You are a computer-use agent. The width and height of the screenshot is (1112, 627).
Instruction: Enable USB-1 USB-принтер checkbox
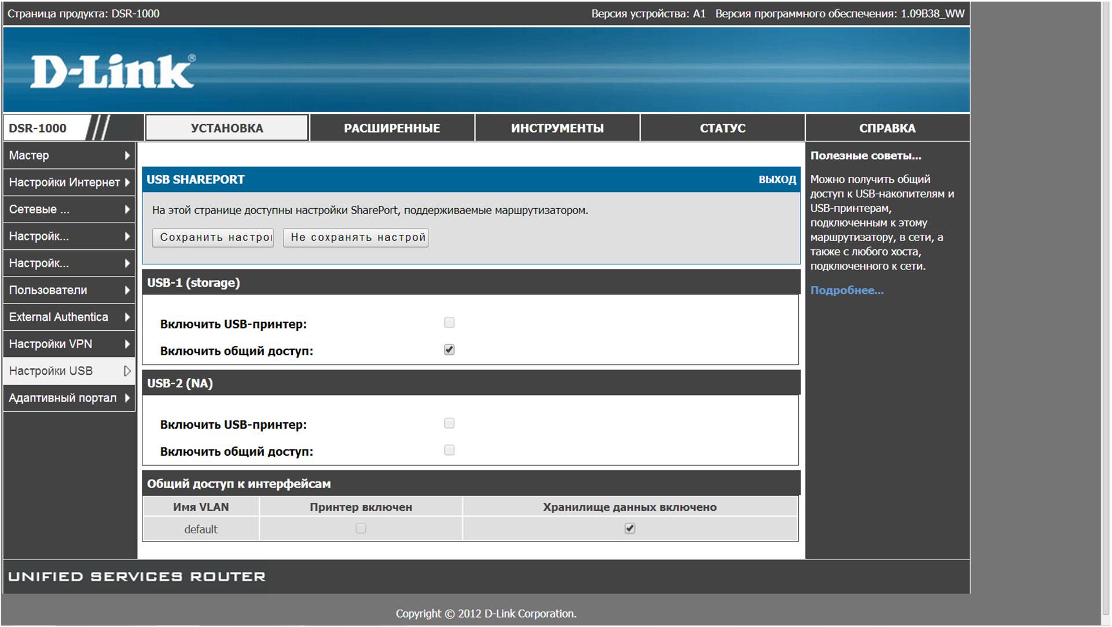449,323
